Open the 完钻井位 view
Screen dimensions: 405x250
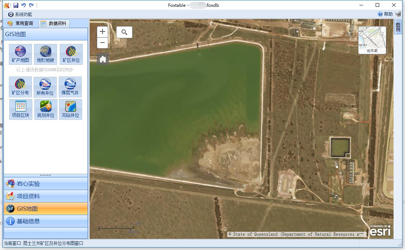[x=71, y=109]
